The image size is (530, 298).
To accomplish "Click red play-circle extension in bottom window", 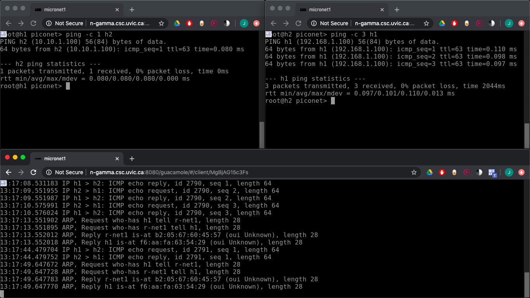I will click(467, 172).
